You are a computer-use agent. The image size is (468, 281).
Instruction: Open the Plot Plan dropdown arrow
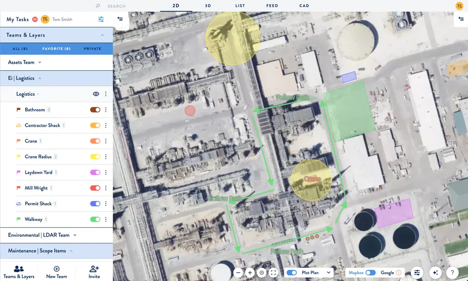click(x=329, y=273)
